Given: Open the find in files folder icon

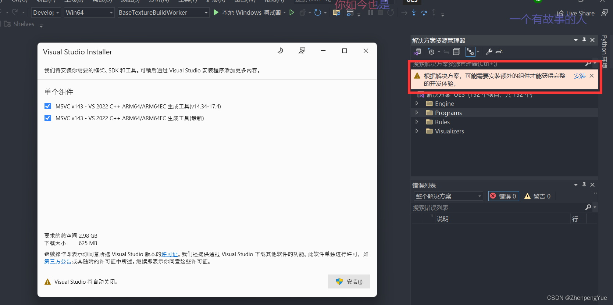Looking at the screenshot, I should (x=336, y=12).
